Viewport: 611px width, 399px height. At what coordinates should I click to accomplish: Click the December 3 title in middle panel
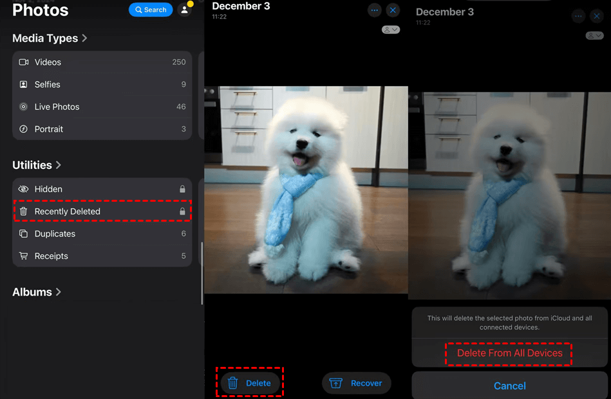(x=241, y=6)
